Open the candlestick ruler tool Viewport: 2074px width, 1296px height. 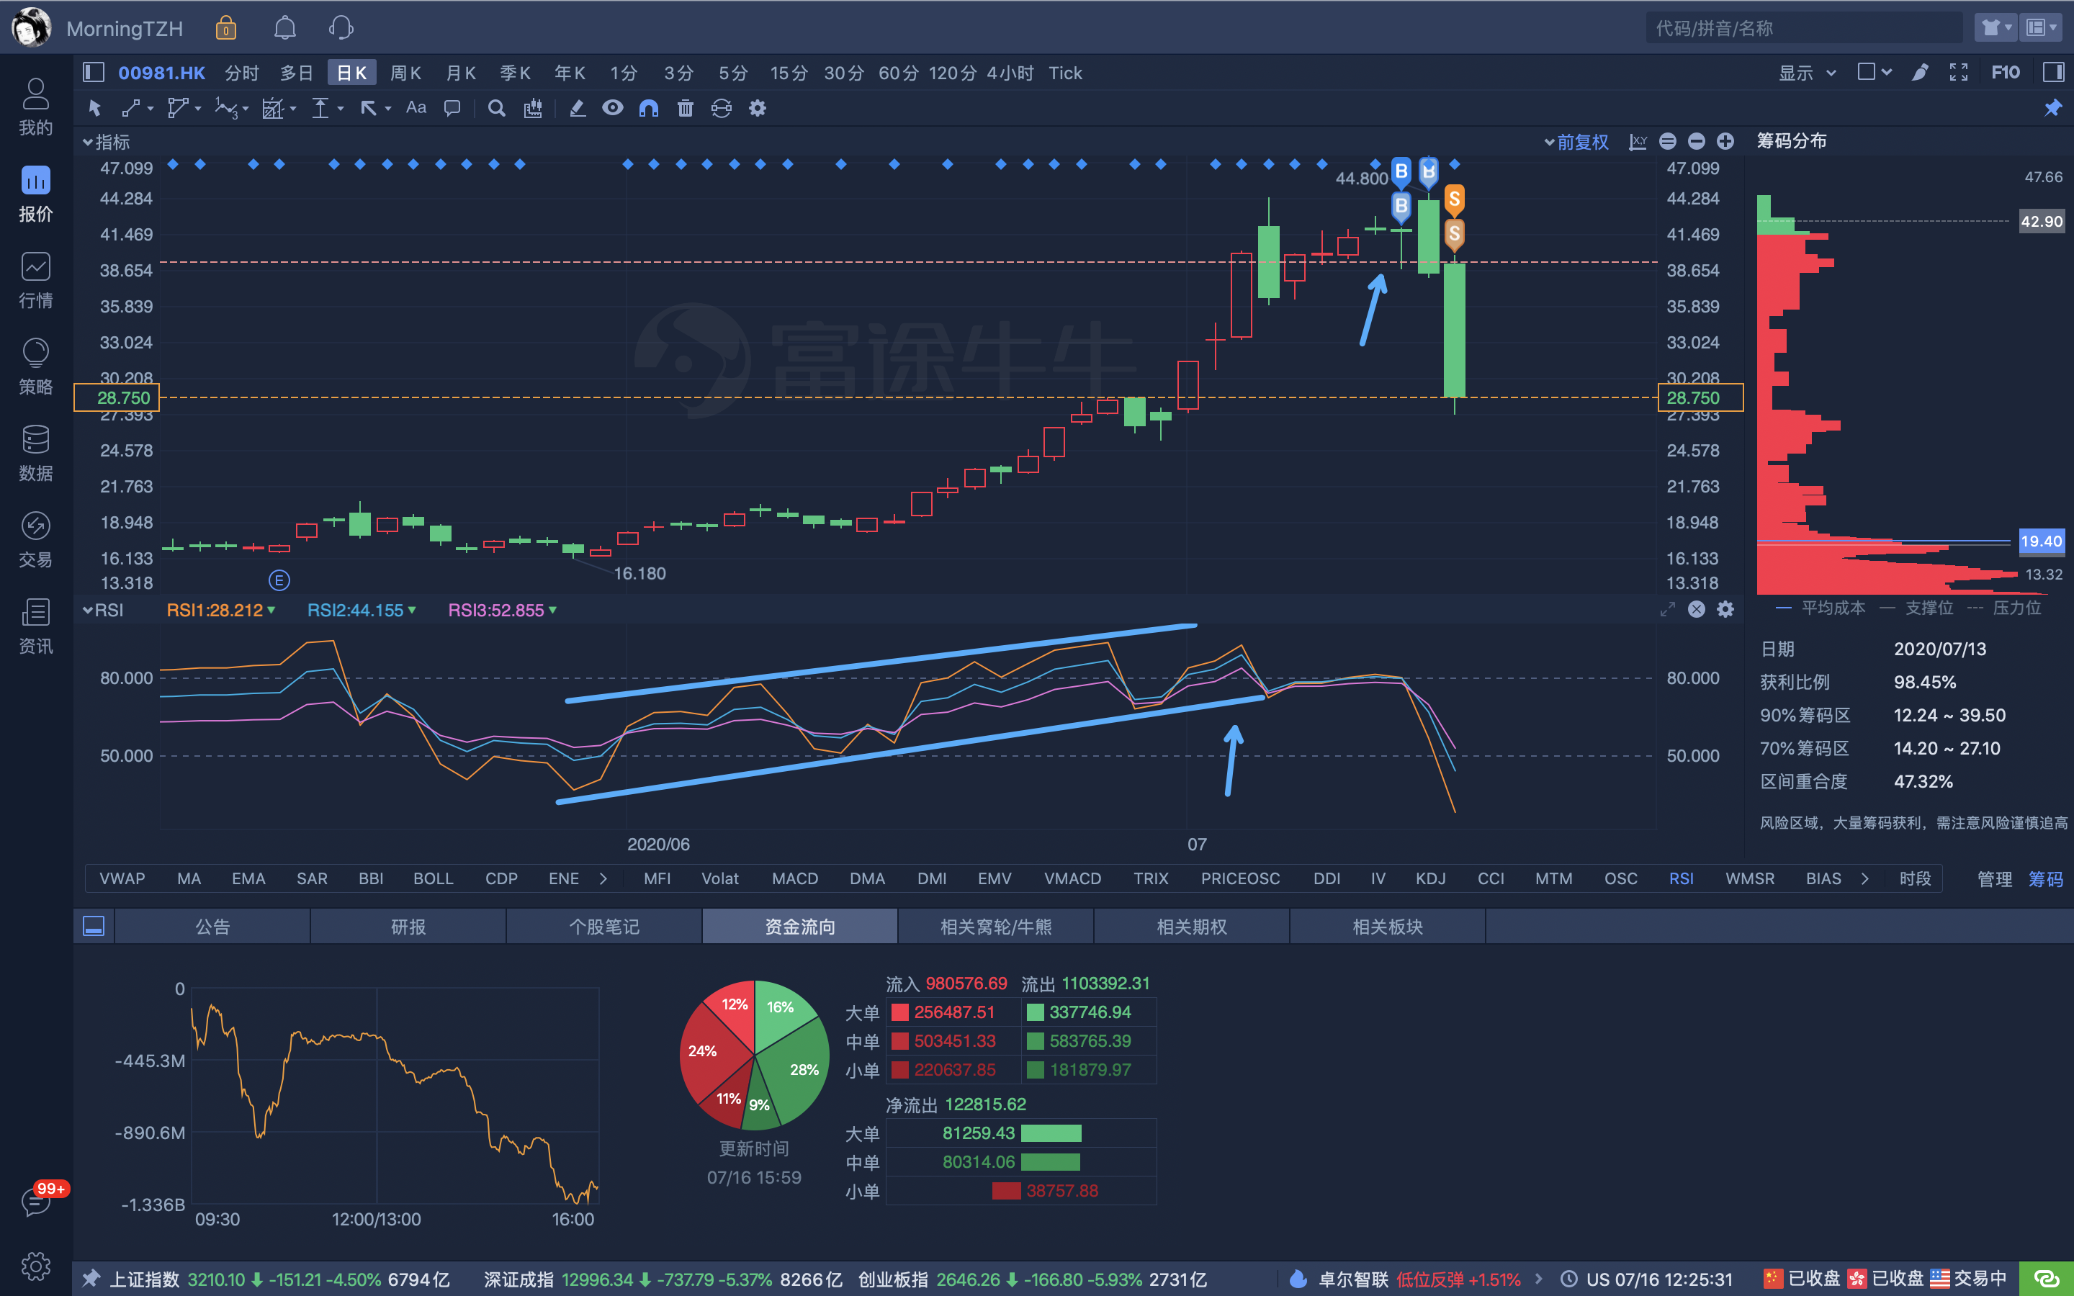[x=533, y=108]
